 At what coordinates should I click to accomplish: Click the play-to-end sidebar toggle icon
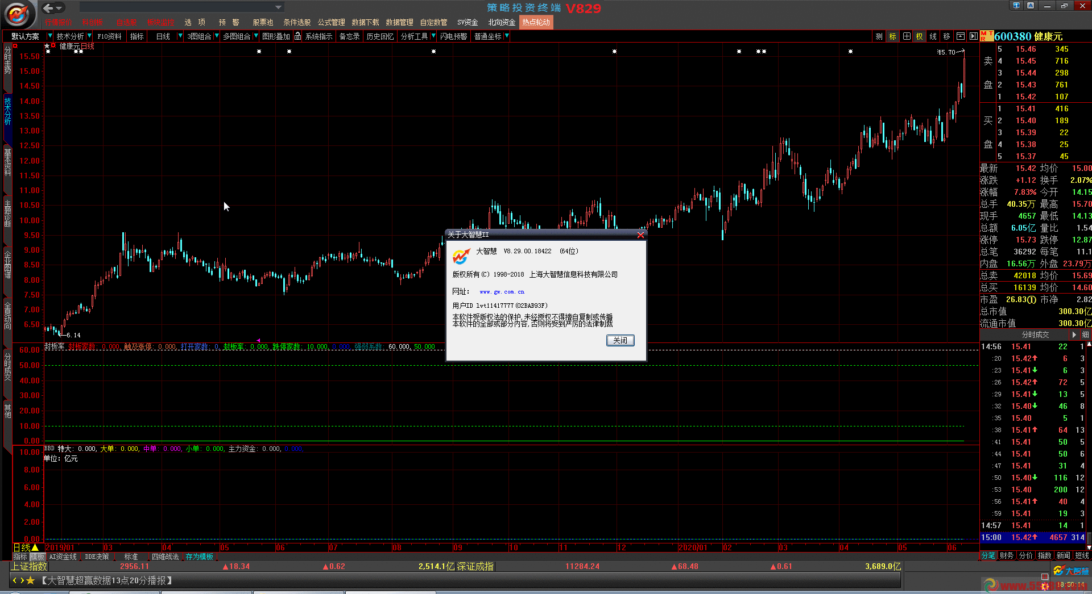(973, 36)
